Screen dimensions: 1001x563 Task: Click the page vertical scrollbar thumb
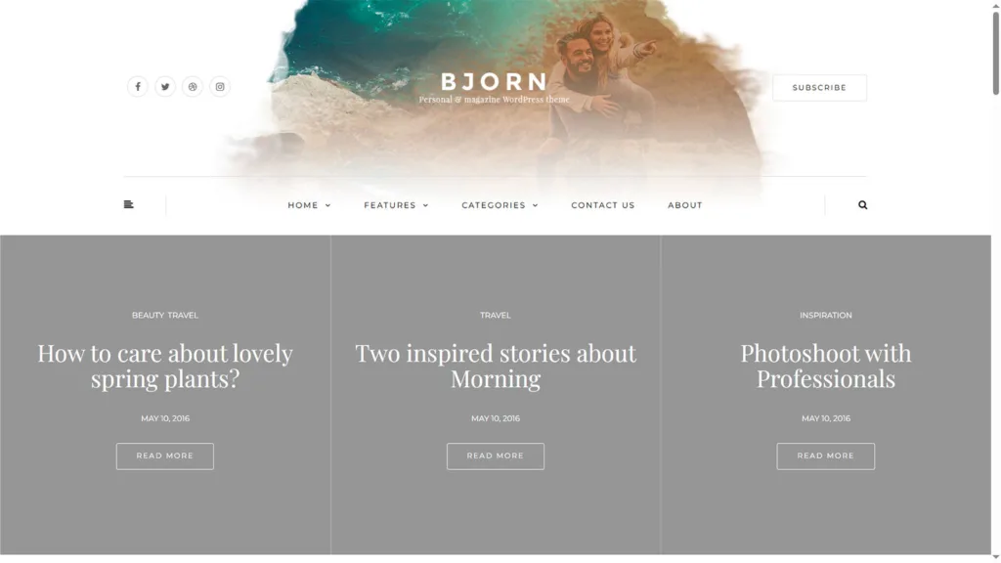(995, 54)
